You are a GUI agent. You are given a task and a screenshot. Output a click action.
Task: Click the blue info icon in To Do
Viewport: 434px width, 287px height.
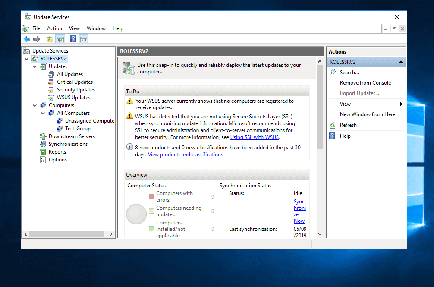(x=129, y=147)
